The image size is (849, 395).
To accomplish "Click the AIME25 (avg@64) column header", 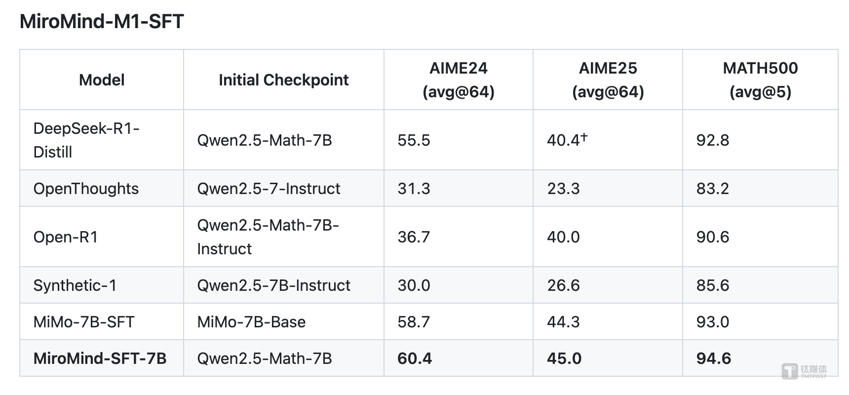I will [x=608, y=80].
